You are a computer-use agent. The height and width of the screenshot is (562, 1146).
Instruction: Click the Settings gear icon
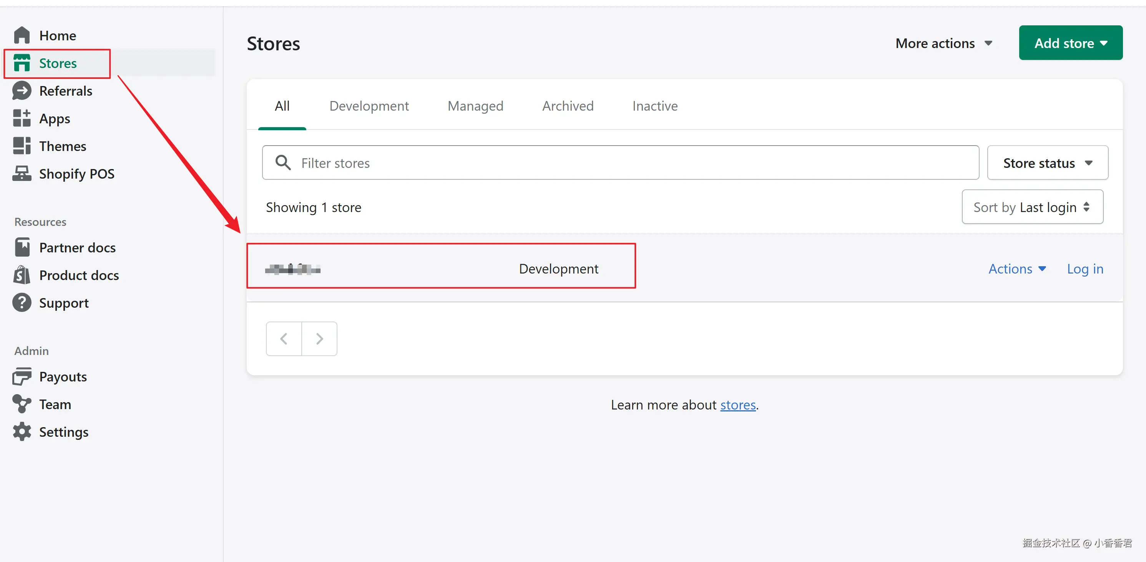tap(22, 432)
